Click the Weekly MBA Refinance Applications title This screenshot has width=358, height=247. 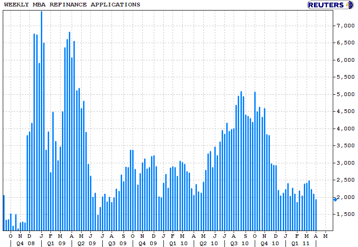(x=72, y=5)
